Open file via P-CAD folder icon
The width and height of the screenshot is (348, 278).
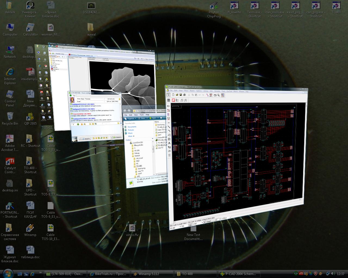coord(177,95)
